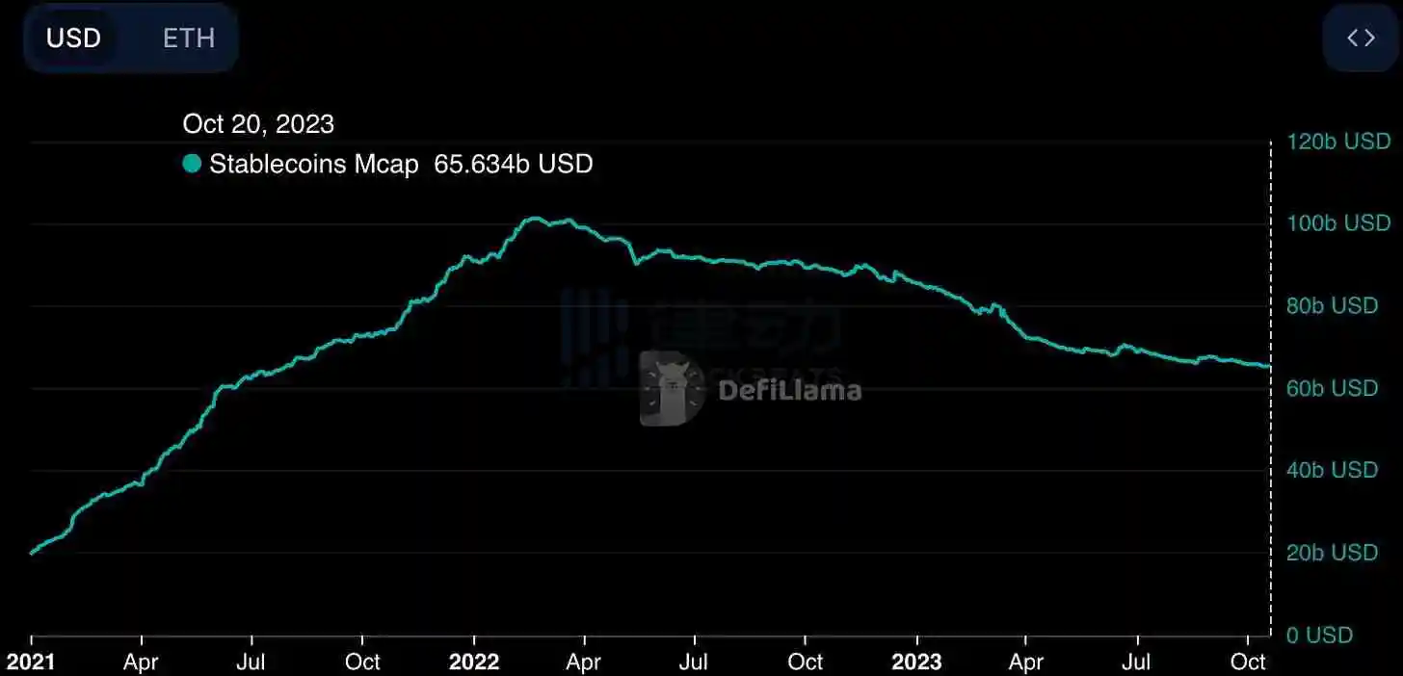Image resolution: width=1403 pixels, height=676 pixels.
Task: Click the Stablecoins Mcap legend label
Action: coord(313,165)
